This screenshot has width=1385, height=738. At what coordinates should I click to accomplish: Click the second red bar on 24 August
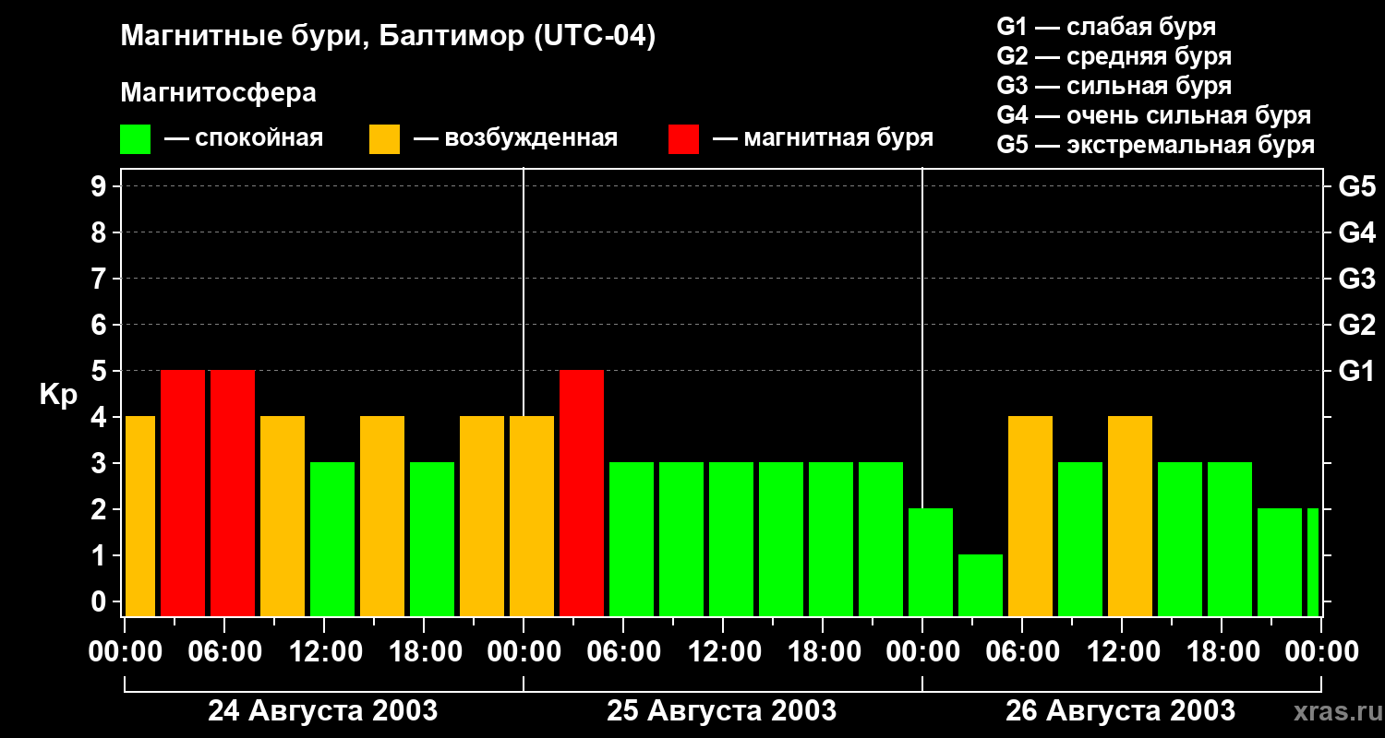click(x=233, y=494)
